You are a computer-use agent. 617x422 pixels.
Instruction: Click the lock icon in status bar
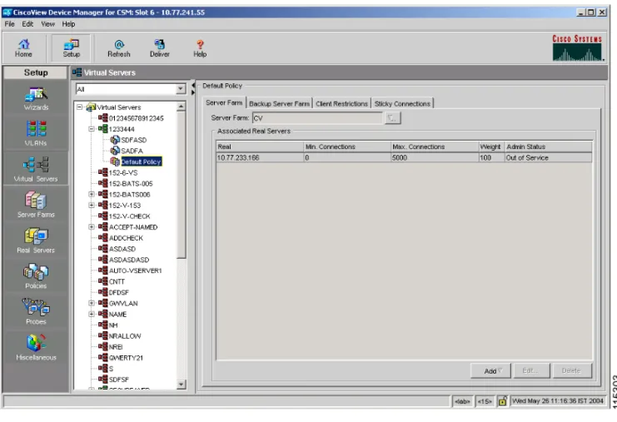[502, 400]
